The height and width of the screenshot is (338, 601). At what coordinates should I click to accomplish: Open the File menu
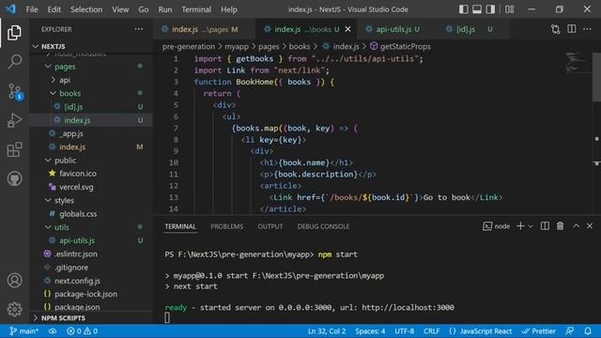(x=32, y=9)
